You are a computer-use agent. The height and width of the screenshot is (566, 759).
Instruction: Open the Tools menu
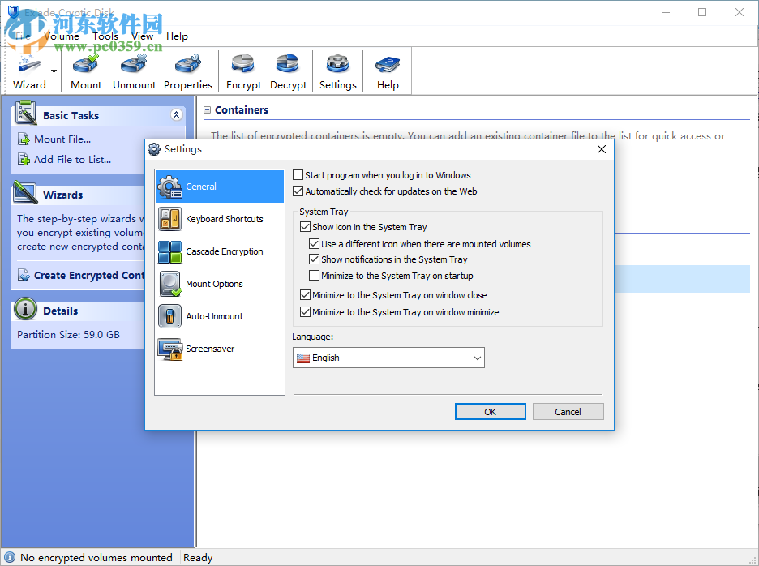(x=105, y=36)
